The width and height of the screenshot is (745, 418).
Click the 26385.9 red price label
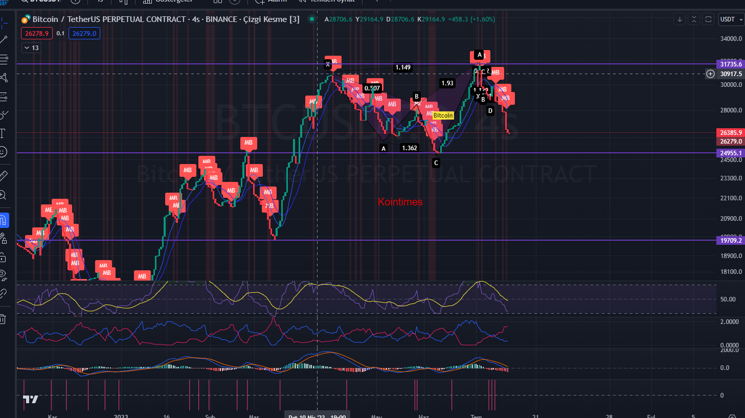(x=731, y=133)
